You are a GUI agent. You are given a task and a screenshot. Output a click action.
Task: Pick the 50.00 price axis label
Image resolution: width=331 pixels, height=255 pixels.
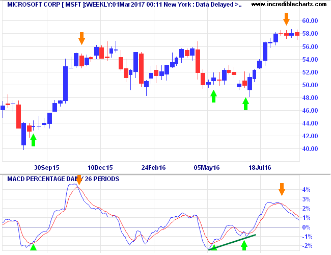(310, 85)
